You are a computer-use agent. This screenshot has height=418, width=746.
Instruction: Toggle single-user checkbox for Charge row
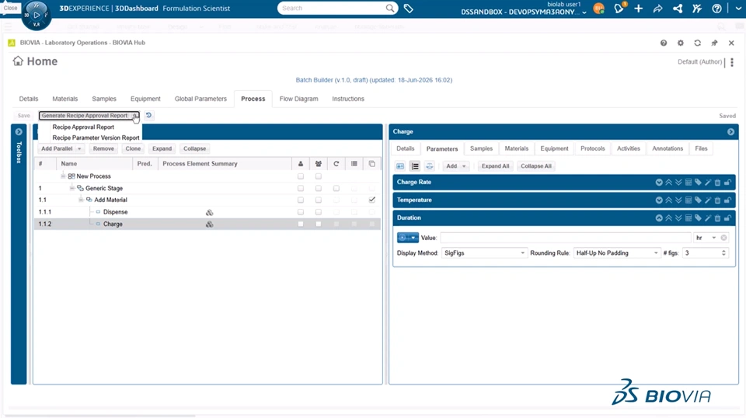point(300,224)
